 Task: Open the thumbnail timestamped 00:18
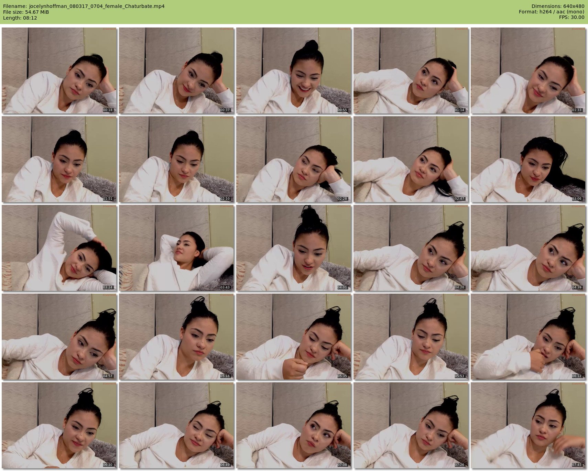click(x=59, y=70)
